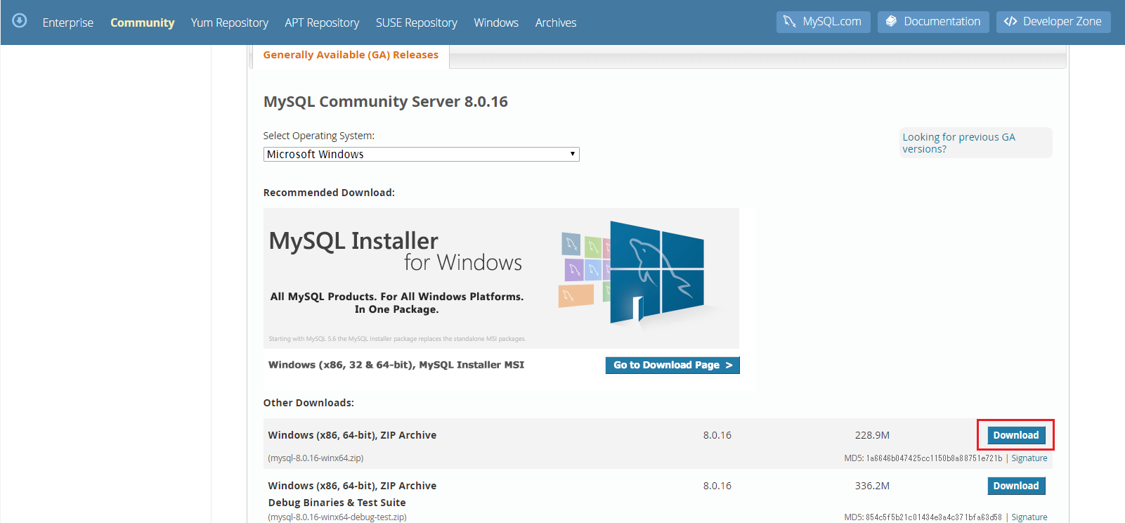This screenshot has width=1125, height=523.
Task: Open SUSE Repository page
Action: (416, 22)
